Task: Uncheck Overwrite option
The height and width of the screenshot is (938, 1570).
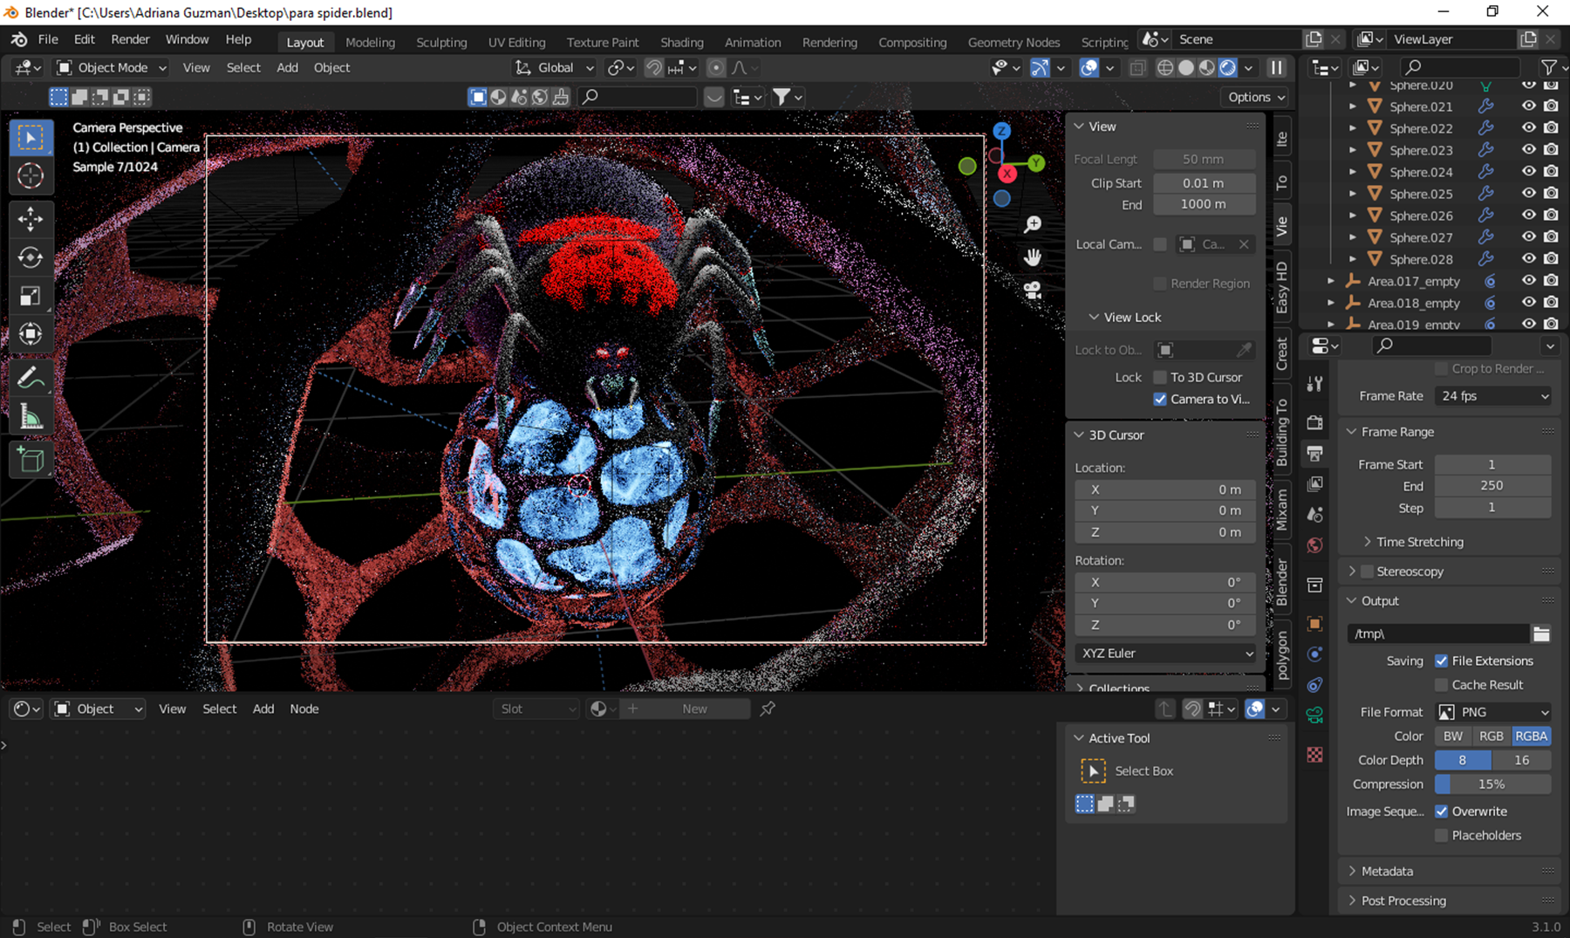Action: pyautogui.click(x=1442, y=811)
